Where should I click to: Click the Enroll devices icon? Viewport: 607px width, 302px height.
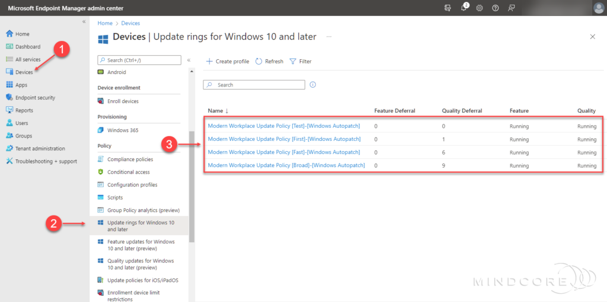(x=101, y=101)
